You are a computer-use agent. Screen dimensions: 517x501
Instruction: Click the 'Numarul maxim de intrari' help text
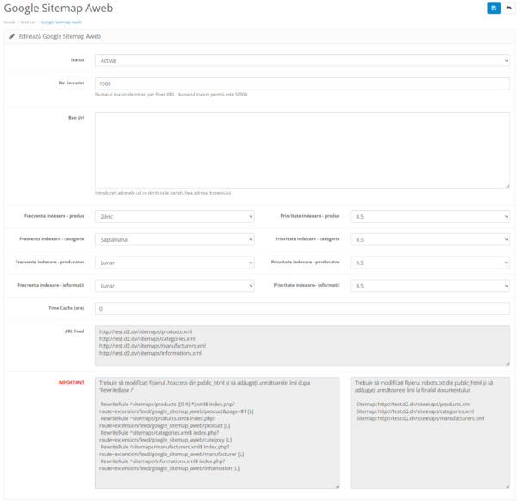[171, 94]
